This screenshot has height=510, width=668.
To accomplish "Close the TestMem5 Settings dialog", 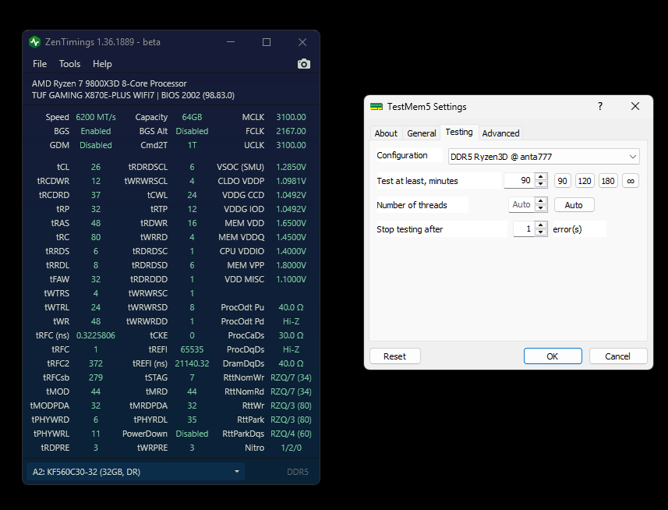I will (635, 106).
